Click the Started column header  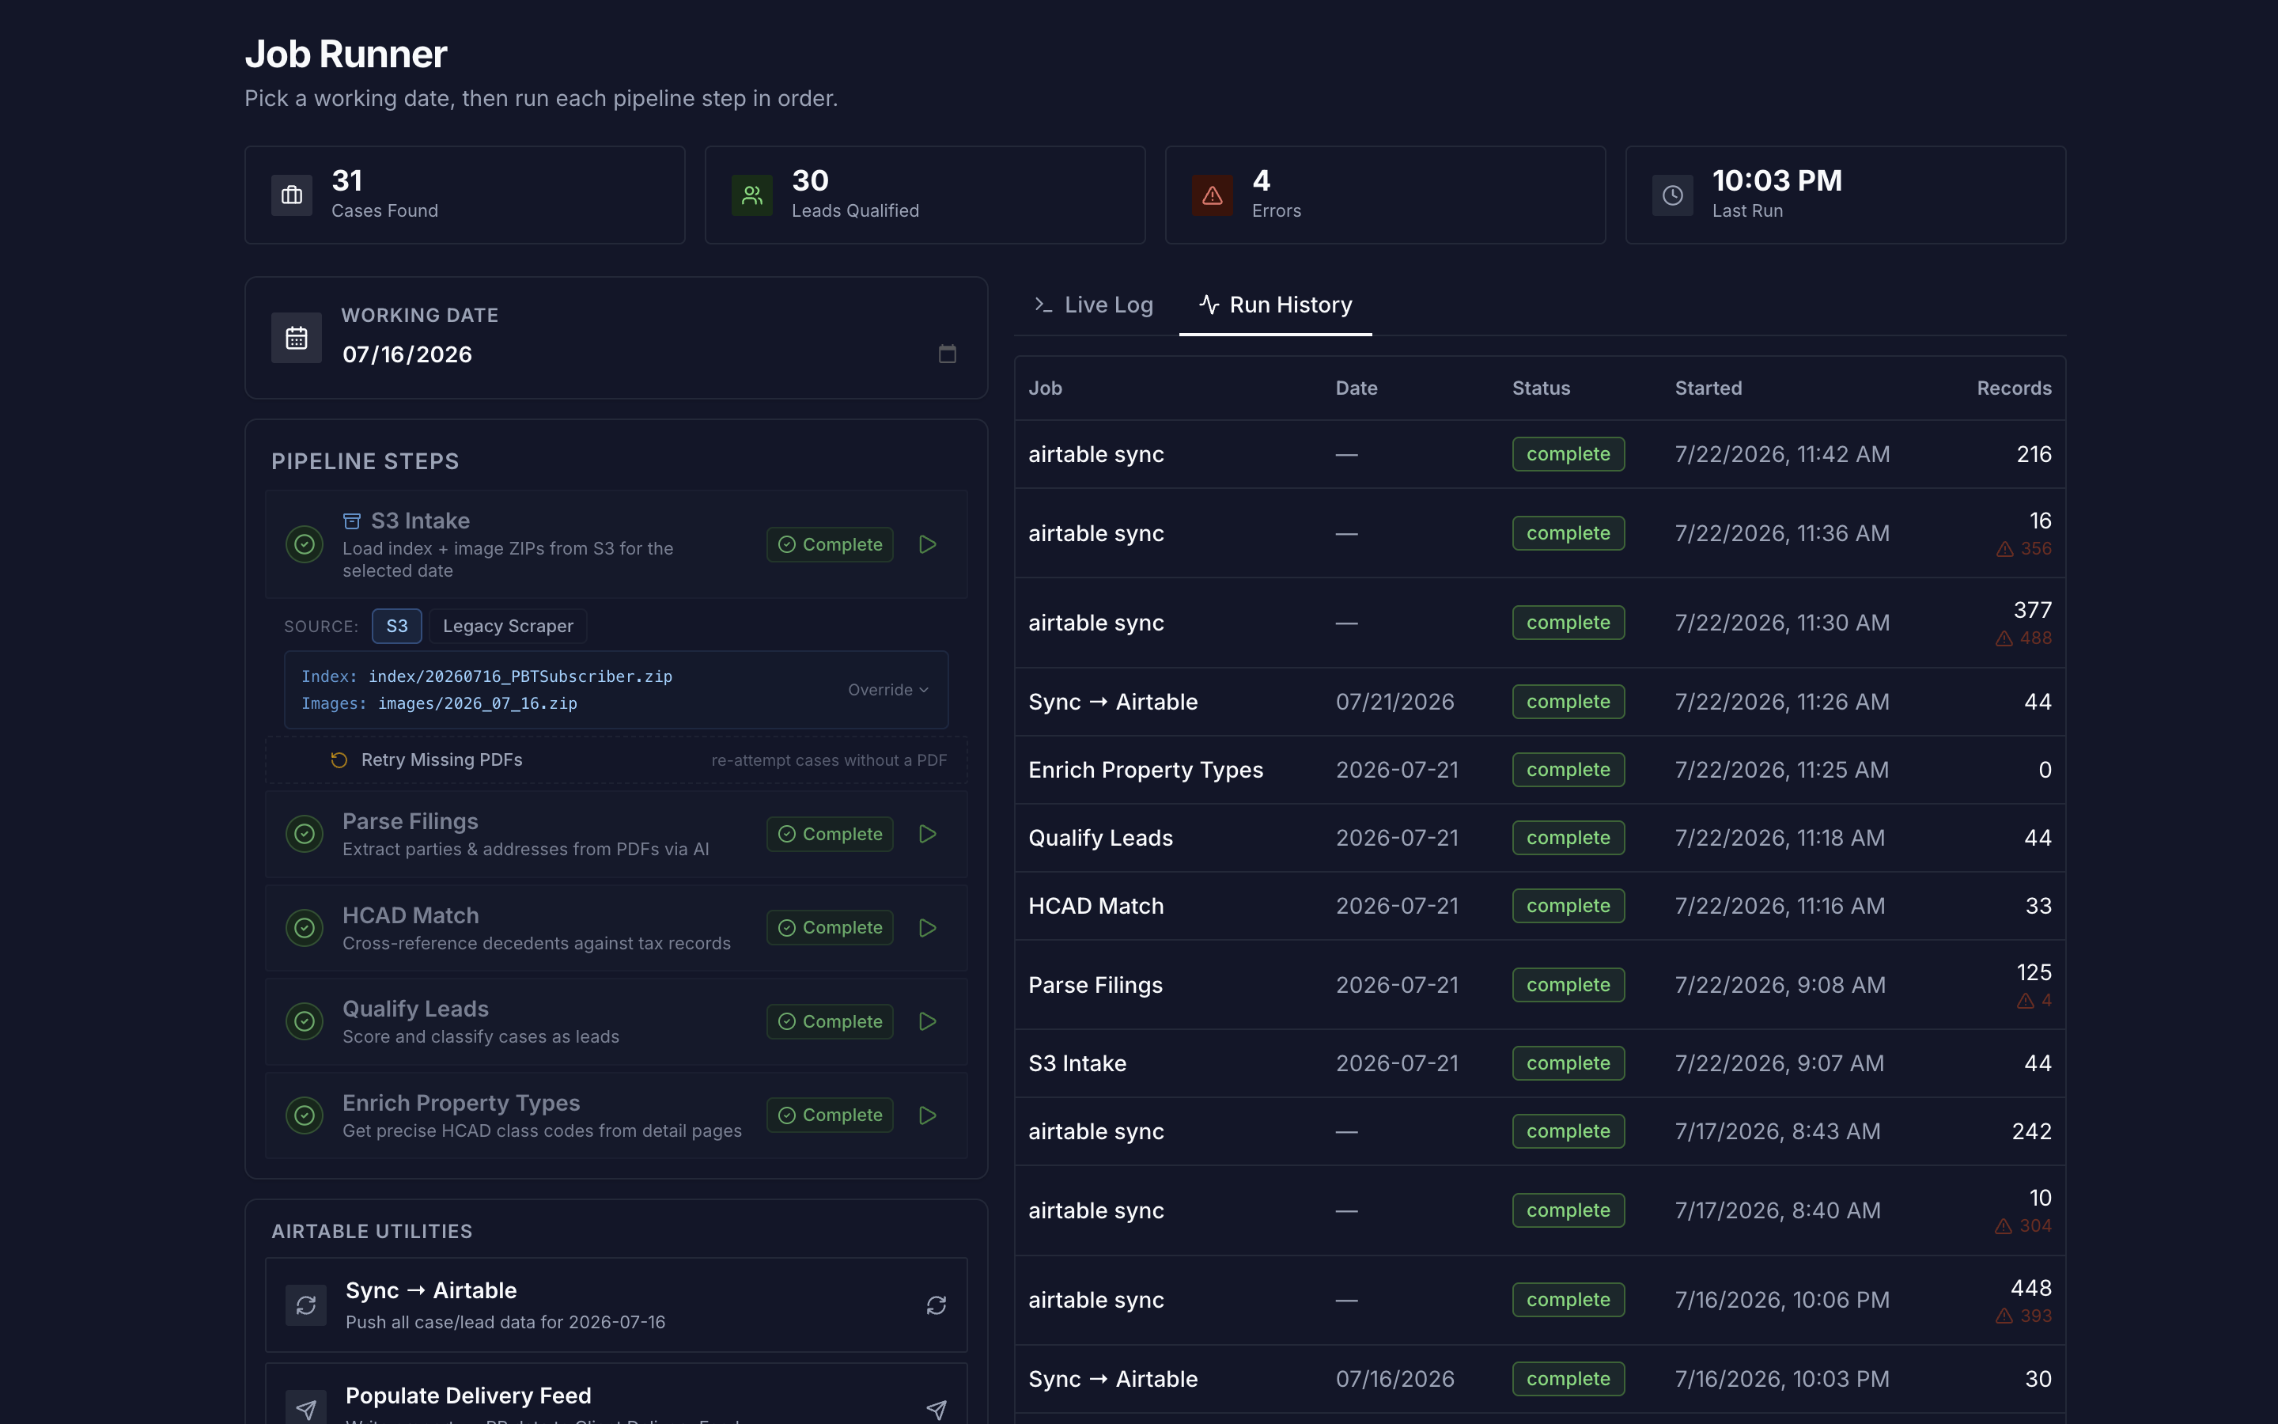coord(1708,388)
